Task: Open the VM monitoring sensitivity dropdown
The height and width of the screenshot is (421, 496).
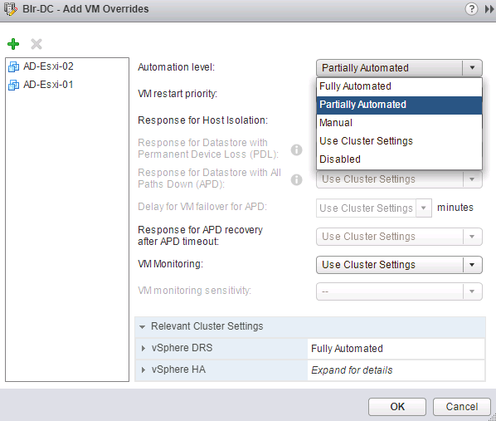Action: pos(399,291)
